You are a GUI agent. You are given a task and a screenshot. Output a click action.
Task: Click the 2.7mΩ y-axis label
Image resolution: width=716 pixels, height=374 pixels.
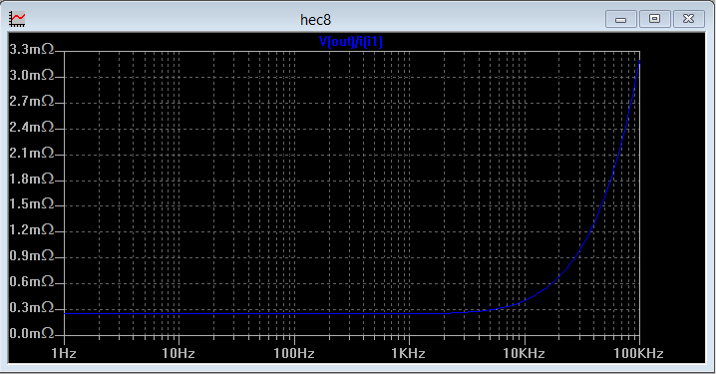[x=32, y=101]
